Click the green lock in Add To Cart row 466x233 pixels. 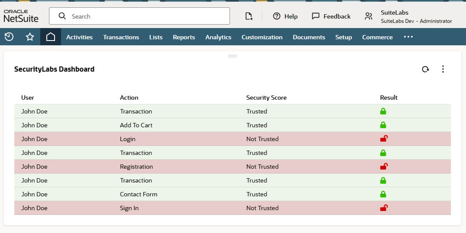coord(383,125)
